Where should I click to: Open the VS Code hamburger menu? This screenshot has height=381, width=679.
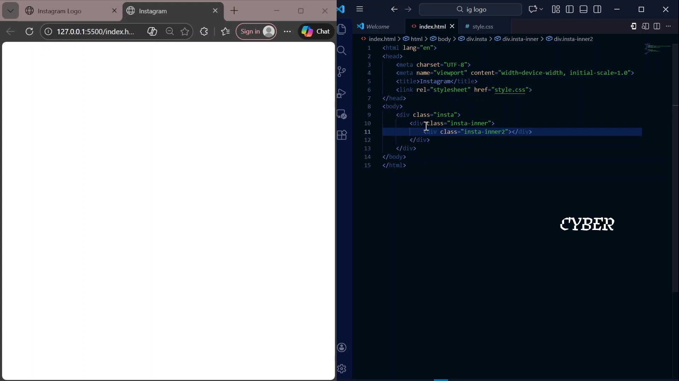coord(360,9)
